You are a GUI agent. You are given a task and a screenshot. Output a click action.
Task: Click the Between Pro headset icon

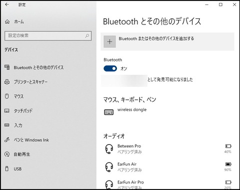(109, 149)
